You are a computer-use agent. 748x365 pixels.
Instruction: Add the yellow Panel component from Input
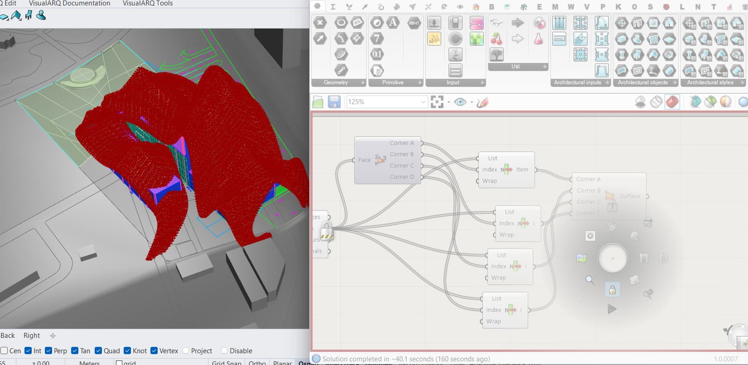[434, 39]
